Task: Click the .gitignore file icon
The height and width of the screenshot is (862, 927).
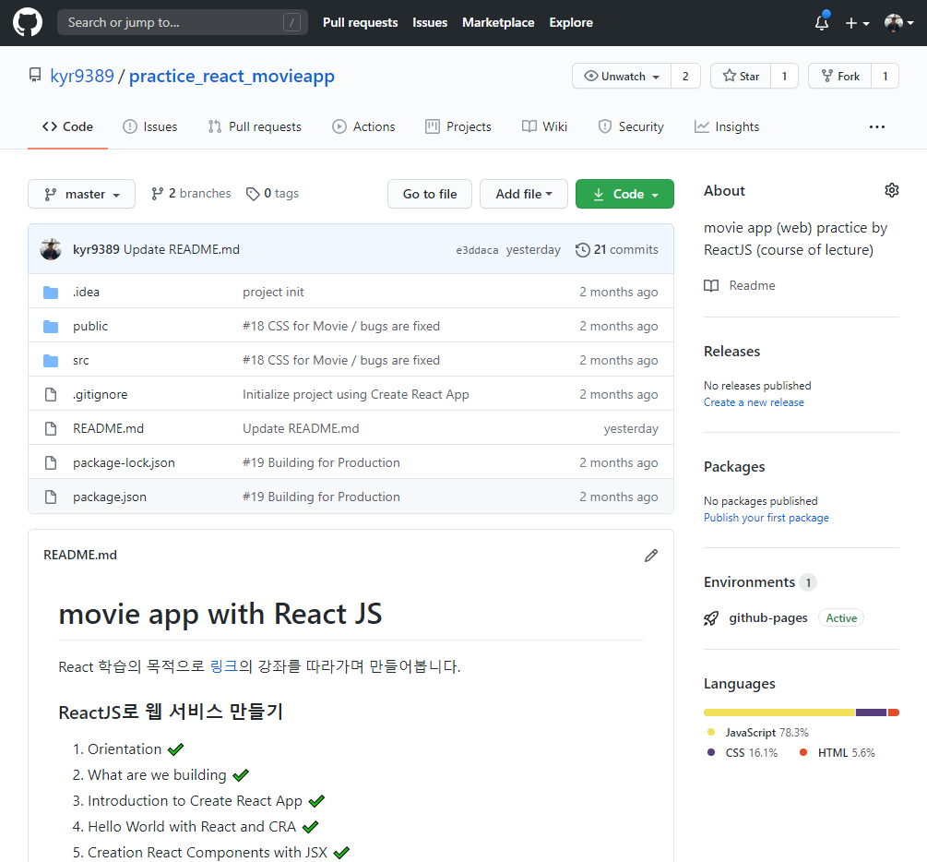Action: [x=51, y=395]
